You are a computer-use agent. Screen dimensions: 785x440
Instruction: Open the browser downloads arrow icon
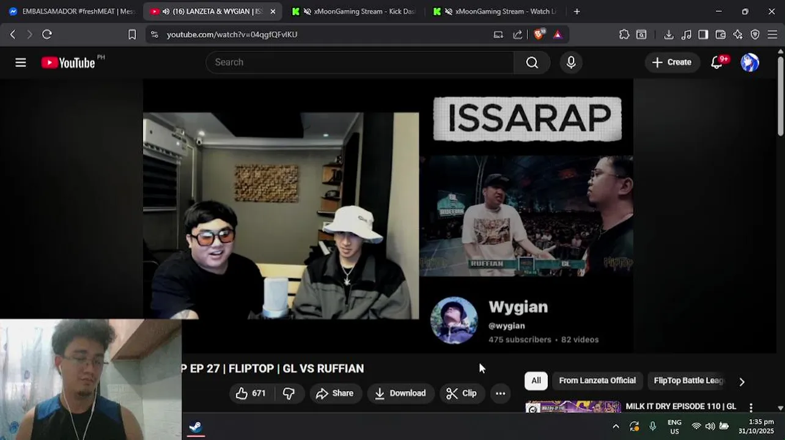pyautogui.click(x=669, y=34)
